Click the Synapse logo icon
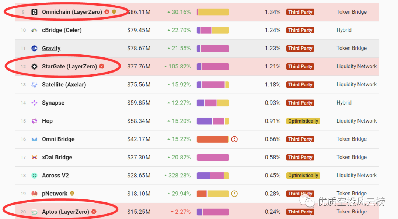The width and height of the screenshot is (398, 219). click(34, 103)
